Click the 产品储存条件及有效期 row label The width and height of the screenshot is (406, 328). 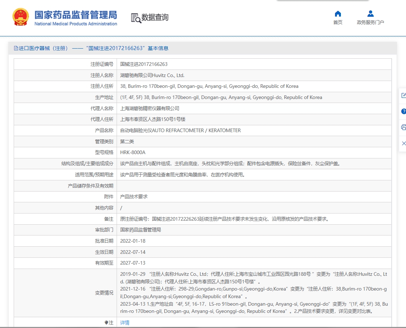(90, 186)
